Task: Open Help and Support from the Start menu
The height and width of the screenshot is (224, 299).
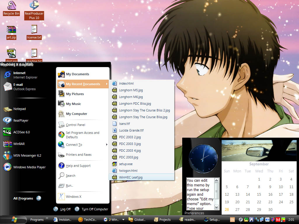Action: [x=83, y=166]
